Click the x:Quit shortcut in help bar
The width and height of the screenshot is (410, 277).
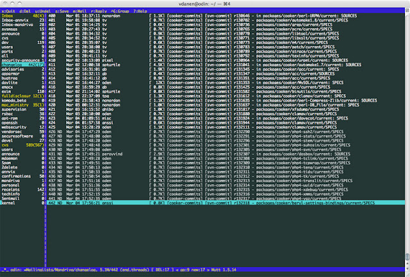(8, 12)
